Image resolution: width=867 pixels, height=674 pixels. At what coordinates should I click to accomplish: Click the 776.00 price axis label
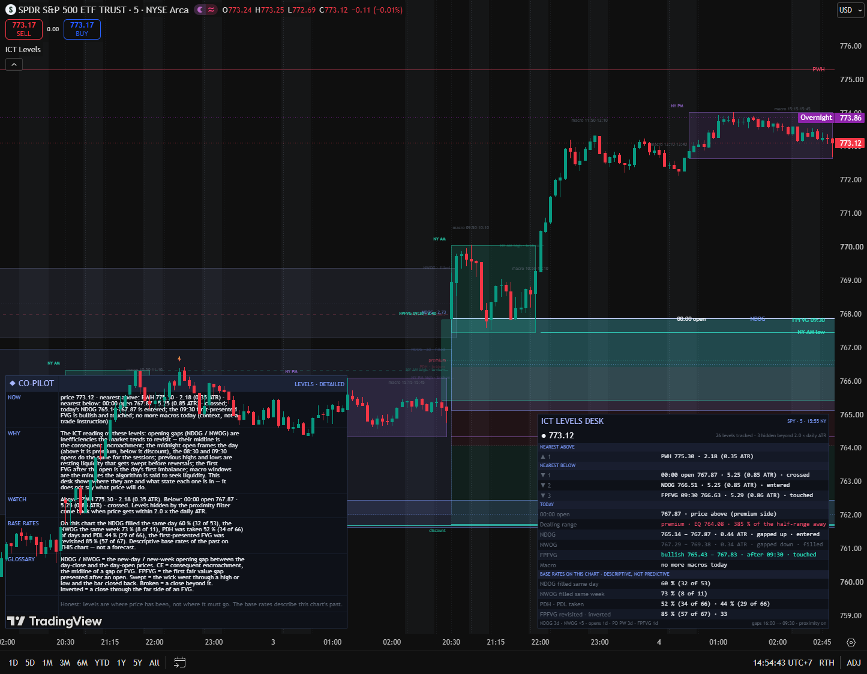click(x=851, y=46)
